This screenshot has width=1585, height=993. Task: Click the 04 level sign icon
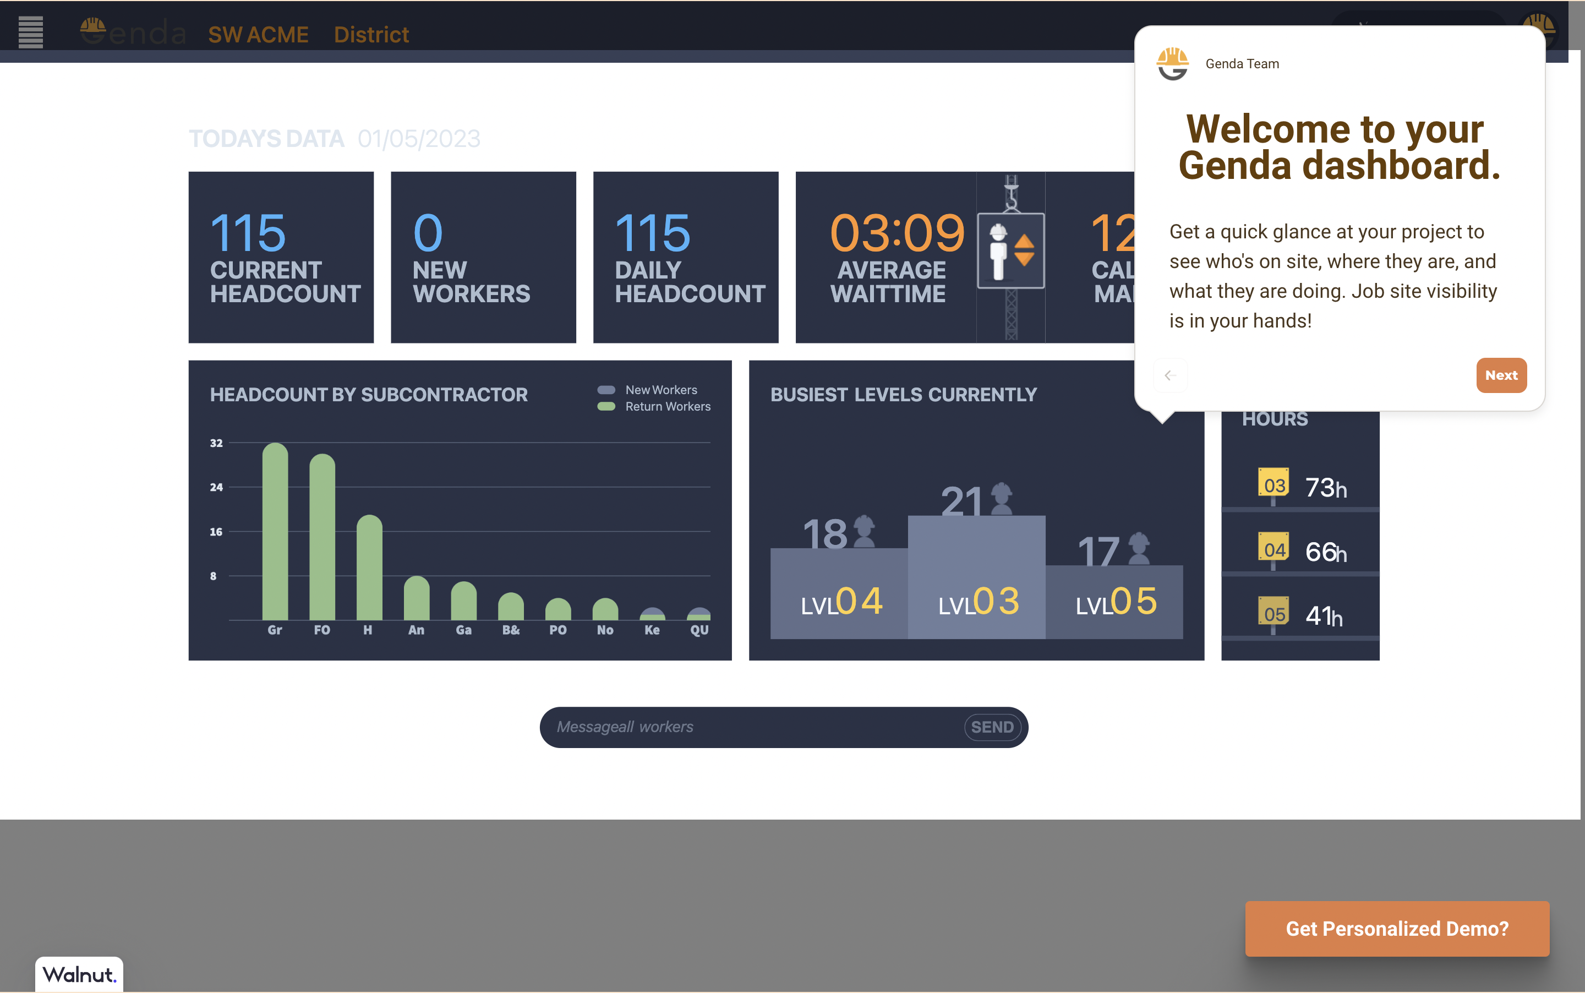pos(1273,550)
